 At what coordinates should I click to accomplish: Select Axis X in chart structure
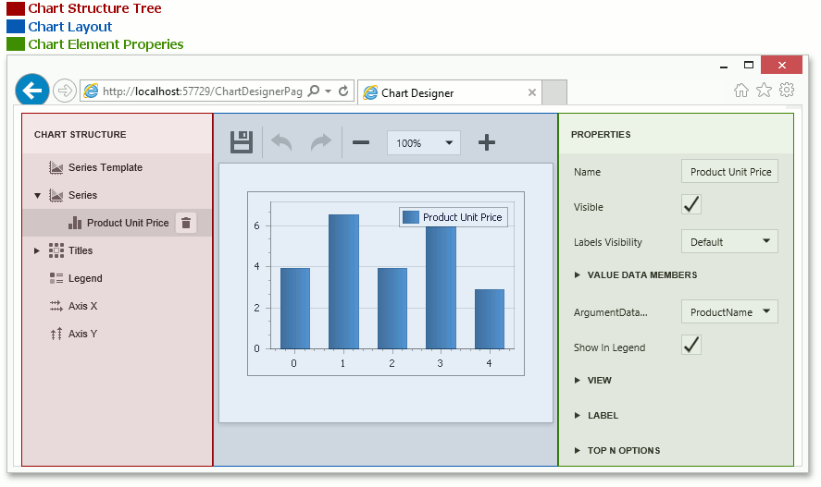[82, 306]
